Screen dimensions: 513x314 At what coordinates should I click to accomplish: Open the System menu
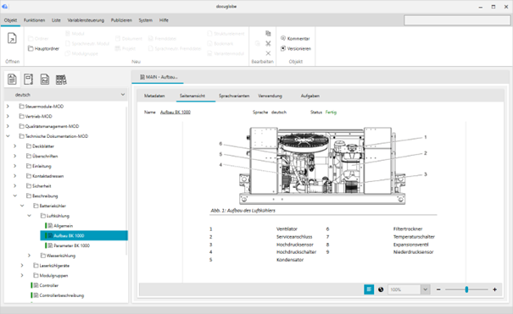tap(145, 20)
